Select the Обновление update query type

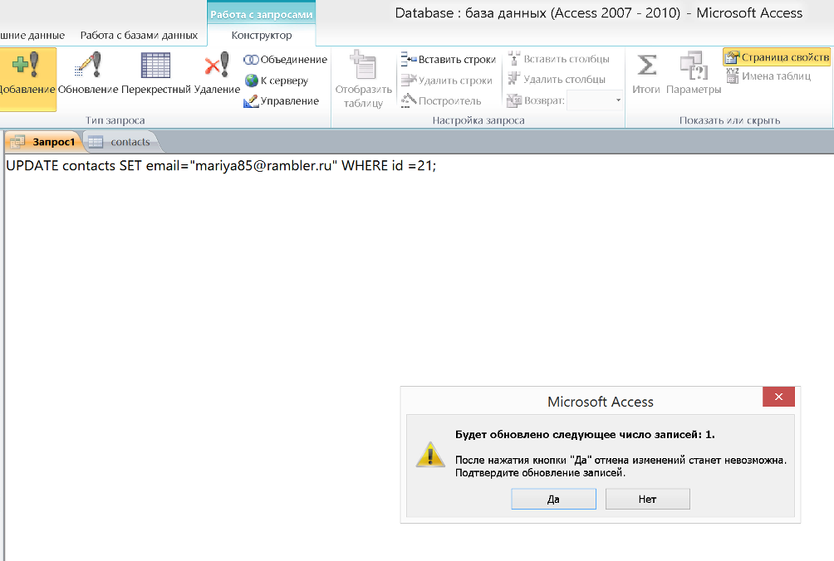[88, 75]
